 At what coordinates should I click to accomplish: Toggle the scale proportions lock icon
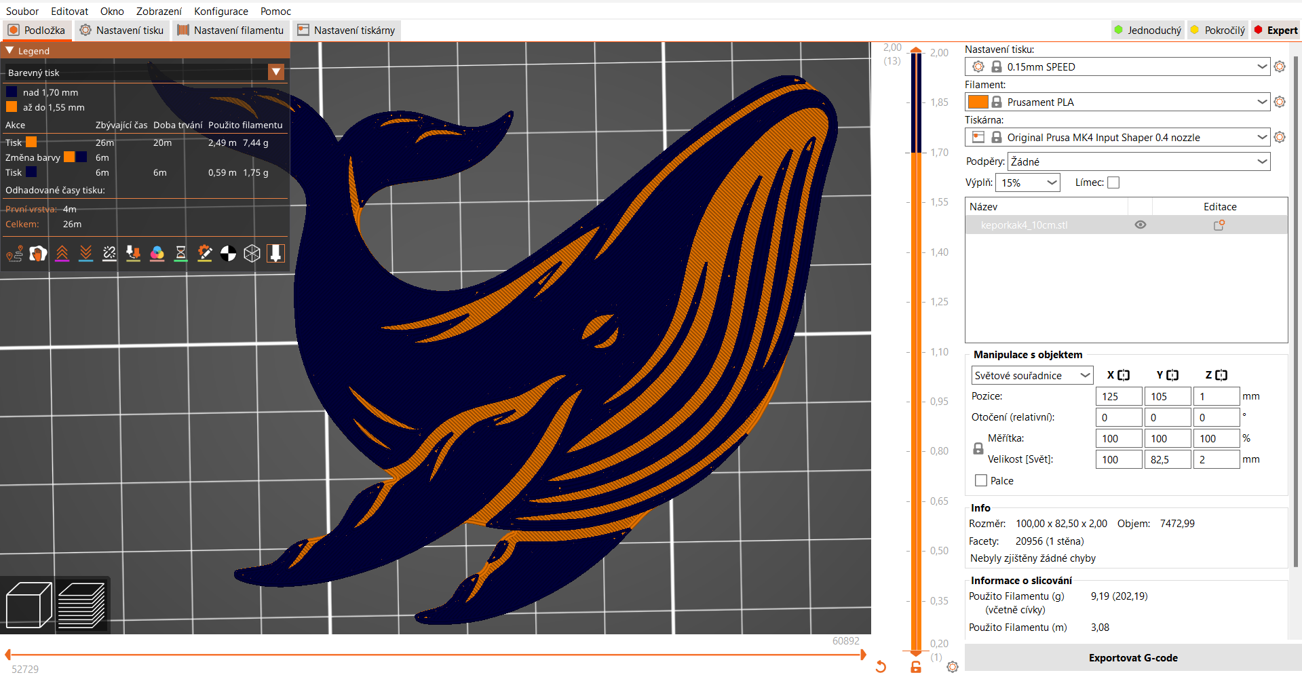[978, 448]
